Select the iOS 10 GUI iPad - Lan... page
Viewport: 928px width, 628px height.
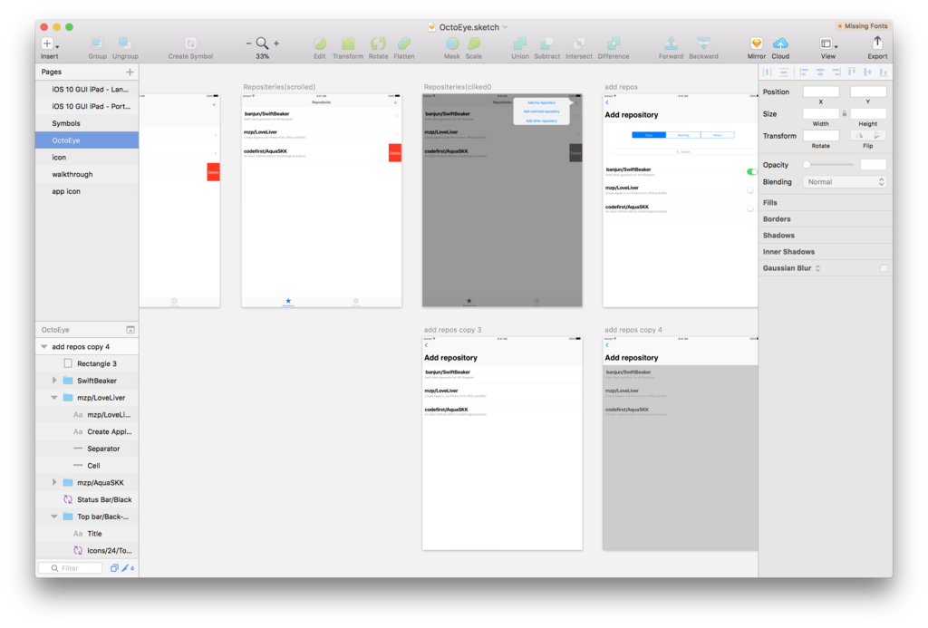[87, 90]
